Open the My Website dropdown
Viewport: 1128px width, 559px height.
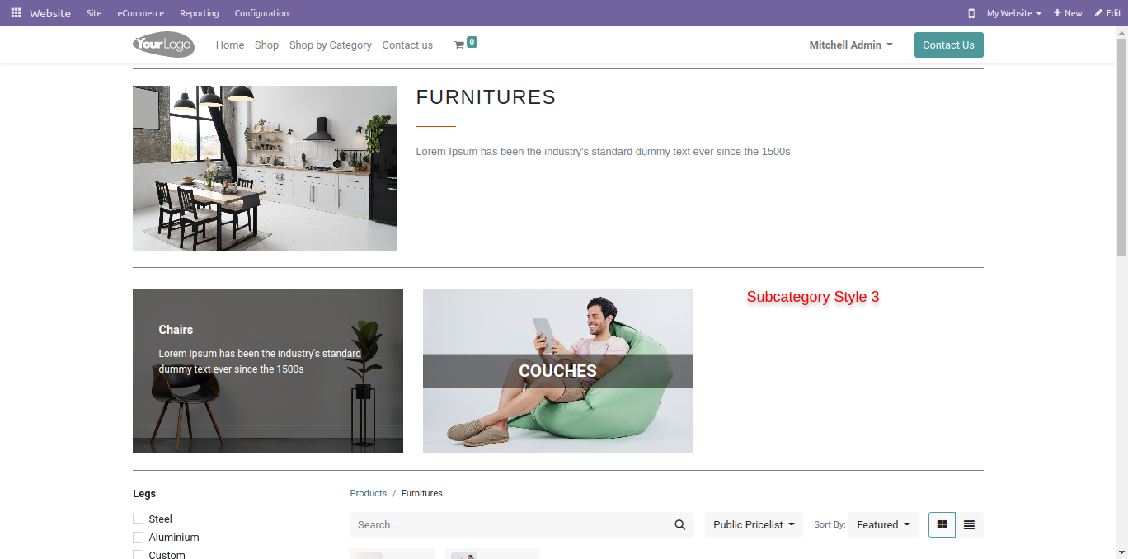point(1014,13)
